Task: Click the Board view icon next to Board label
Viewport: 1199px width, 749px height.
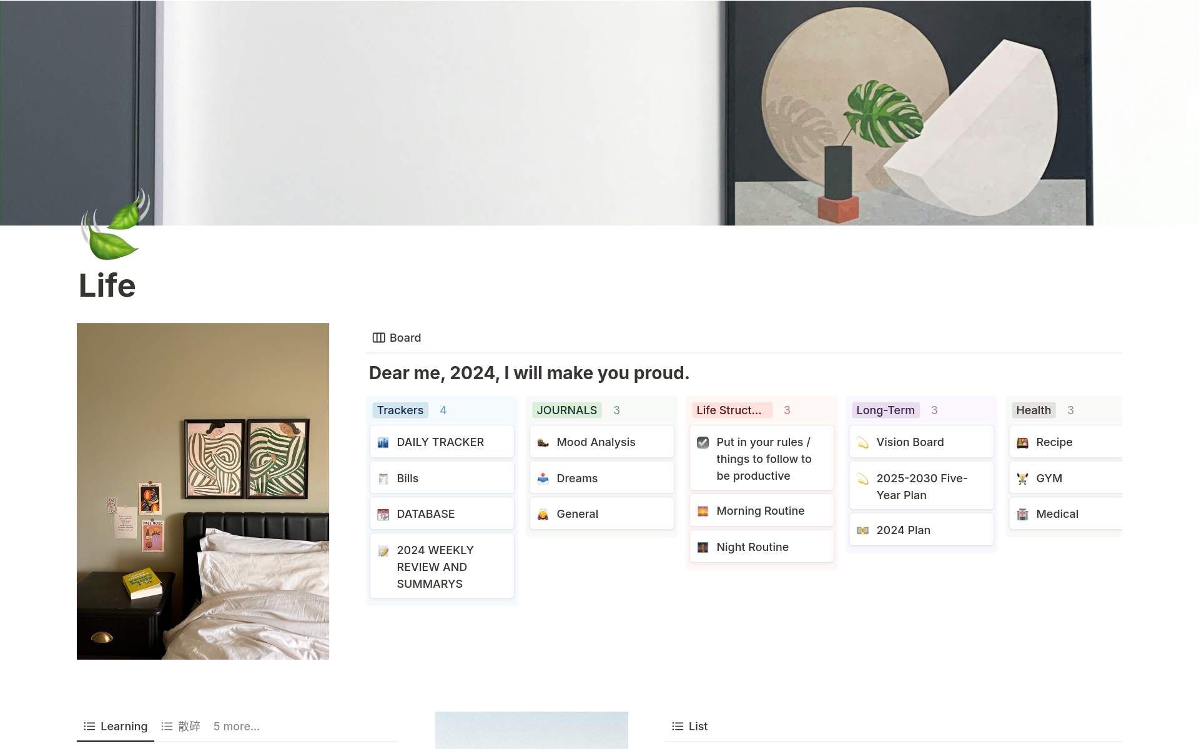Action: [378, 337]
